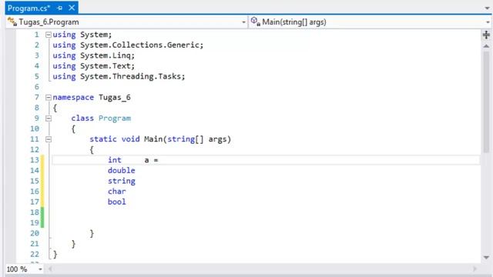Collapse the static void Main method
Viewport: 493px width, 277px height.
coord(49,139)
